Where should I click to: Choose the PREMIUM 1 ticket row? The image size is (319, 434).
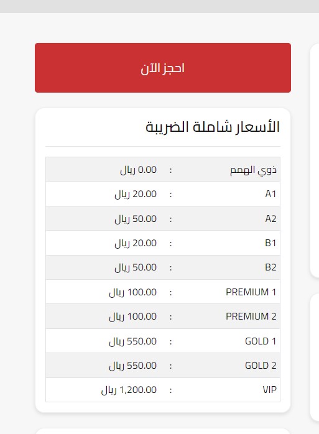(163, 292)
